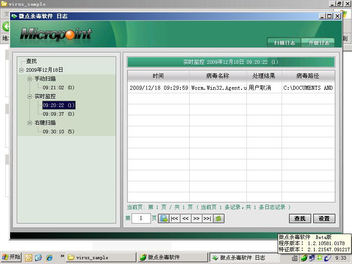This screenshot has width=352, height=264.
Task: Refresh the log list with green arrows icon
Action: point(218,218)
